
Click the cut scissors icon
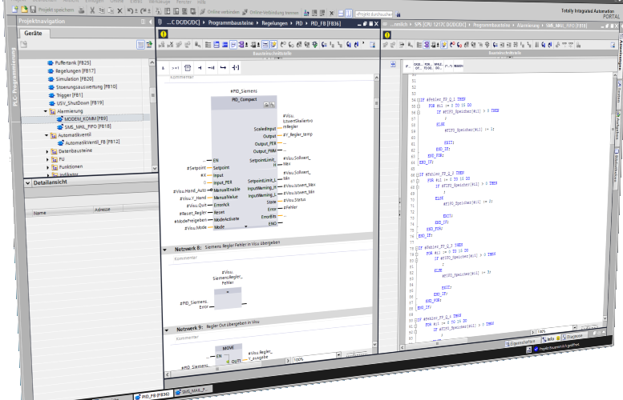(92, 10)
